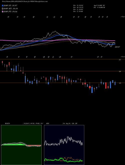
Task: Click the 'Pre V: 0.003 M' value
Action: [99, 7]
